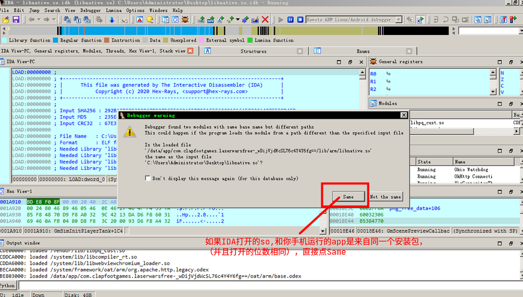
Task: Click the Python command input field
Action: coord(270,285)
